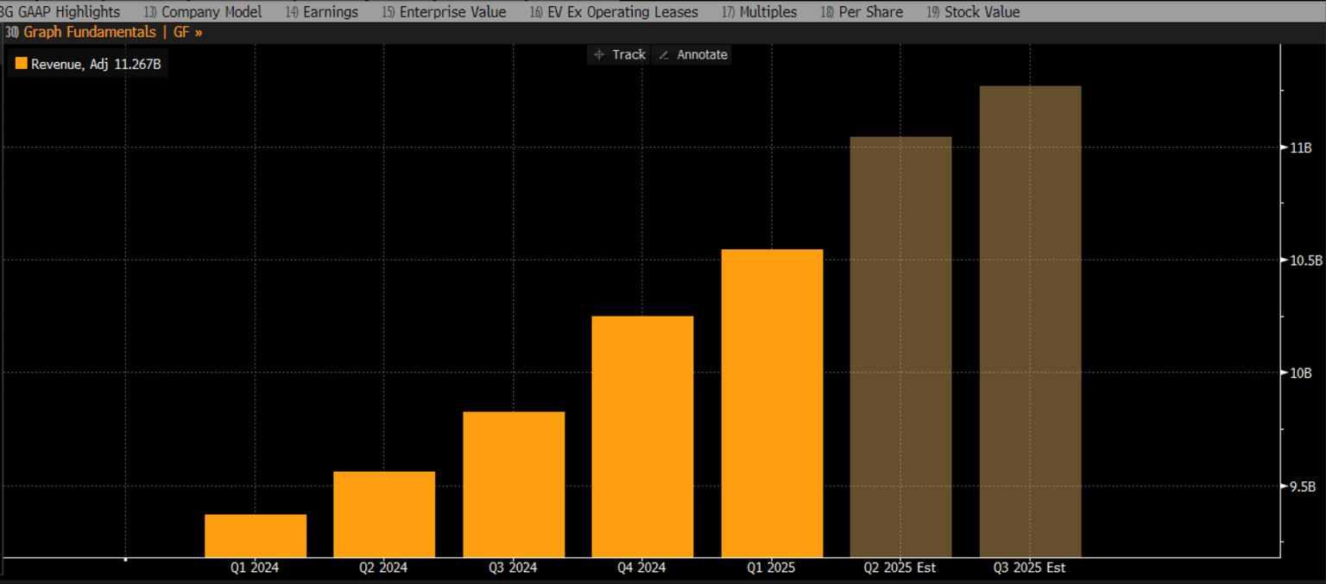This screenshot has width=1326, height=584.
Task: Click the Q3 2024 axis label
Action: pos(513,568)
